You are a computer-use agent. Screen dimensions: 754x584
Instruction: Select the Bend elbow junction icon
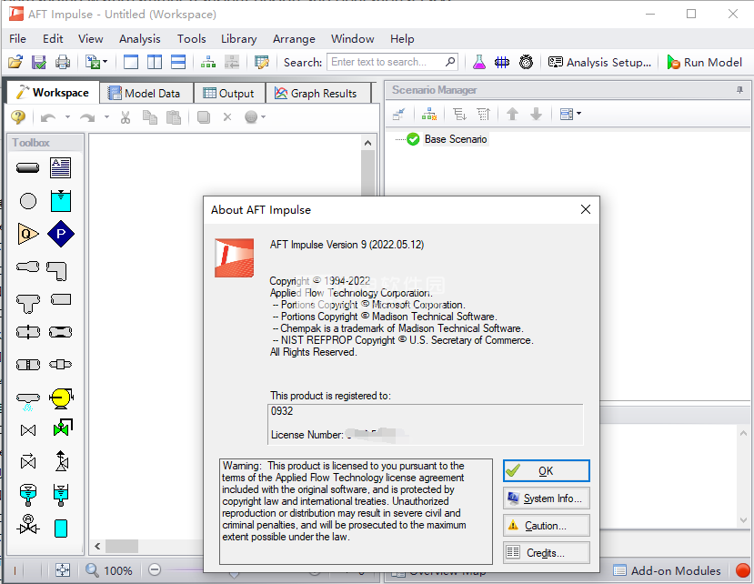click(x=56, y=271)
